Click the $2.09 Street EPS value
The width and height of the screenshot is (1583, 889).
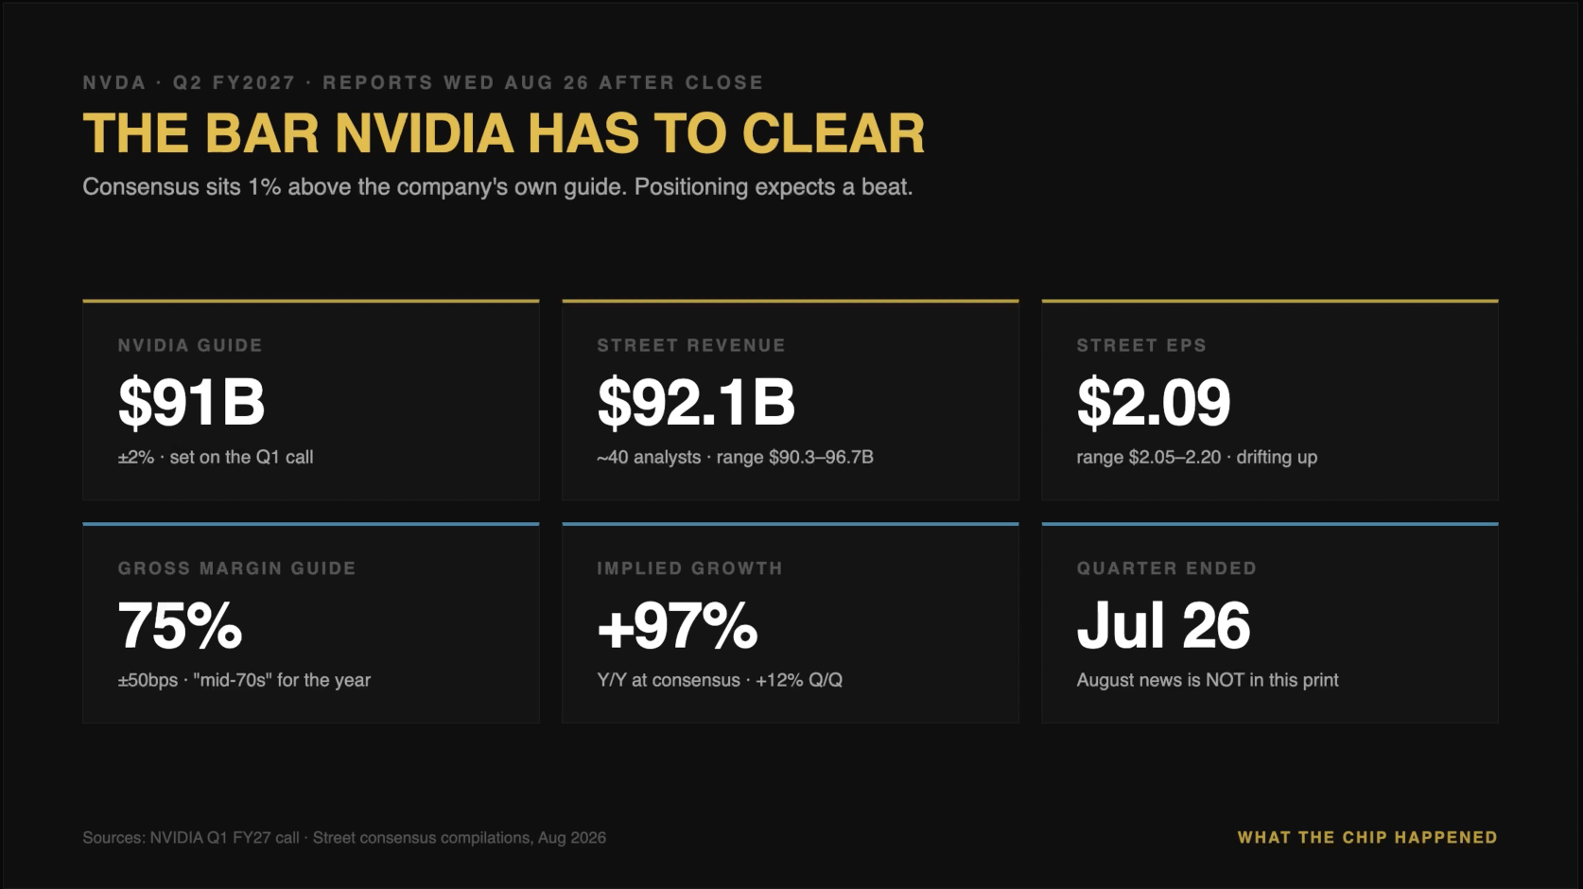[1154, 402]
